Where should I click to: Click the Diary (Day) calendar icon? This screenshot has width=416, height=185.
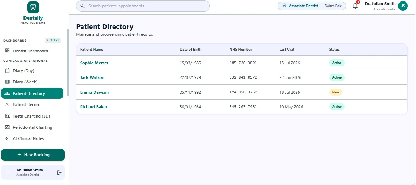7,71
